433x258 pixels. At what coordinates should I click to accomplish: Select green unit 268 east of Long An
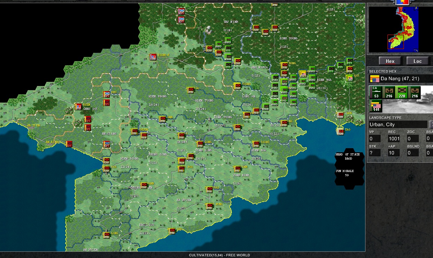click(265, 107)
